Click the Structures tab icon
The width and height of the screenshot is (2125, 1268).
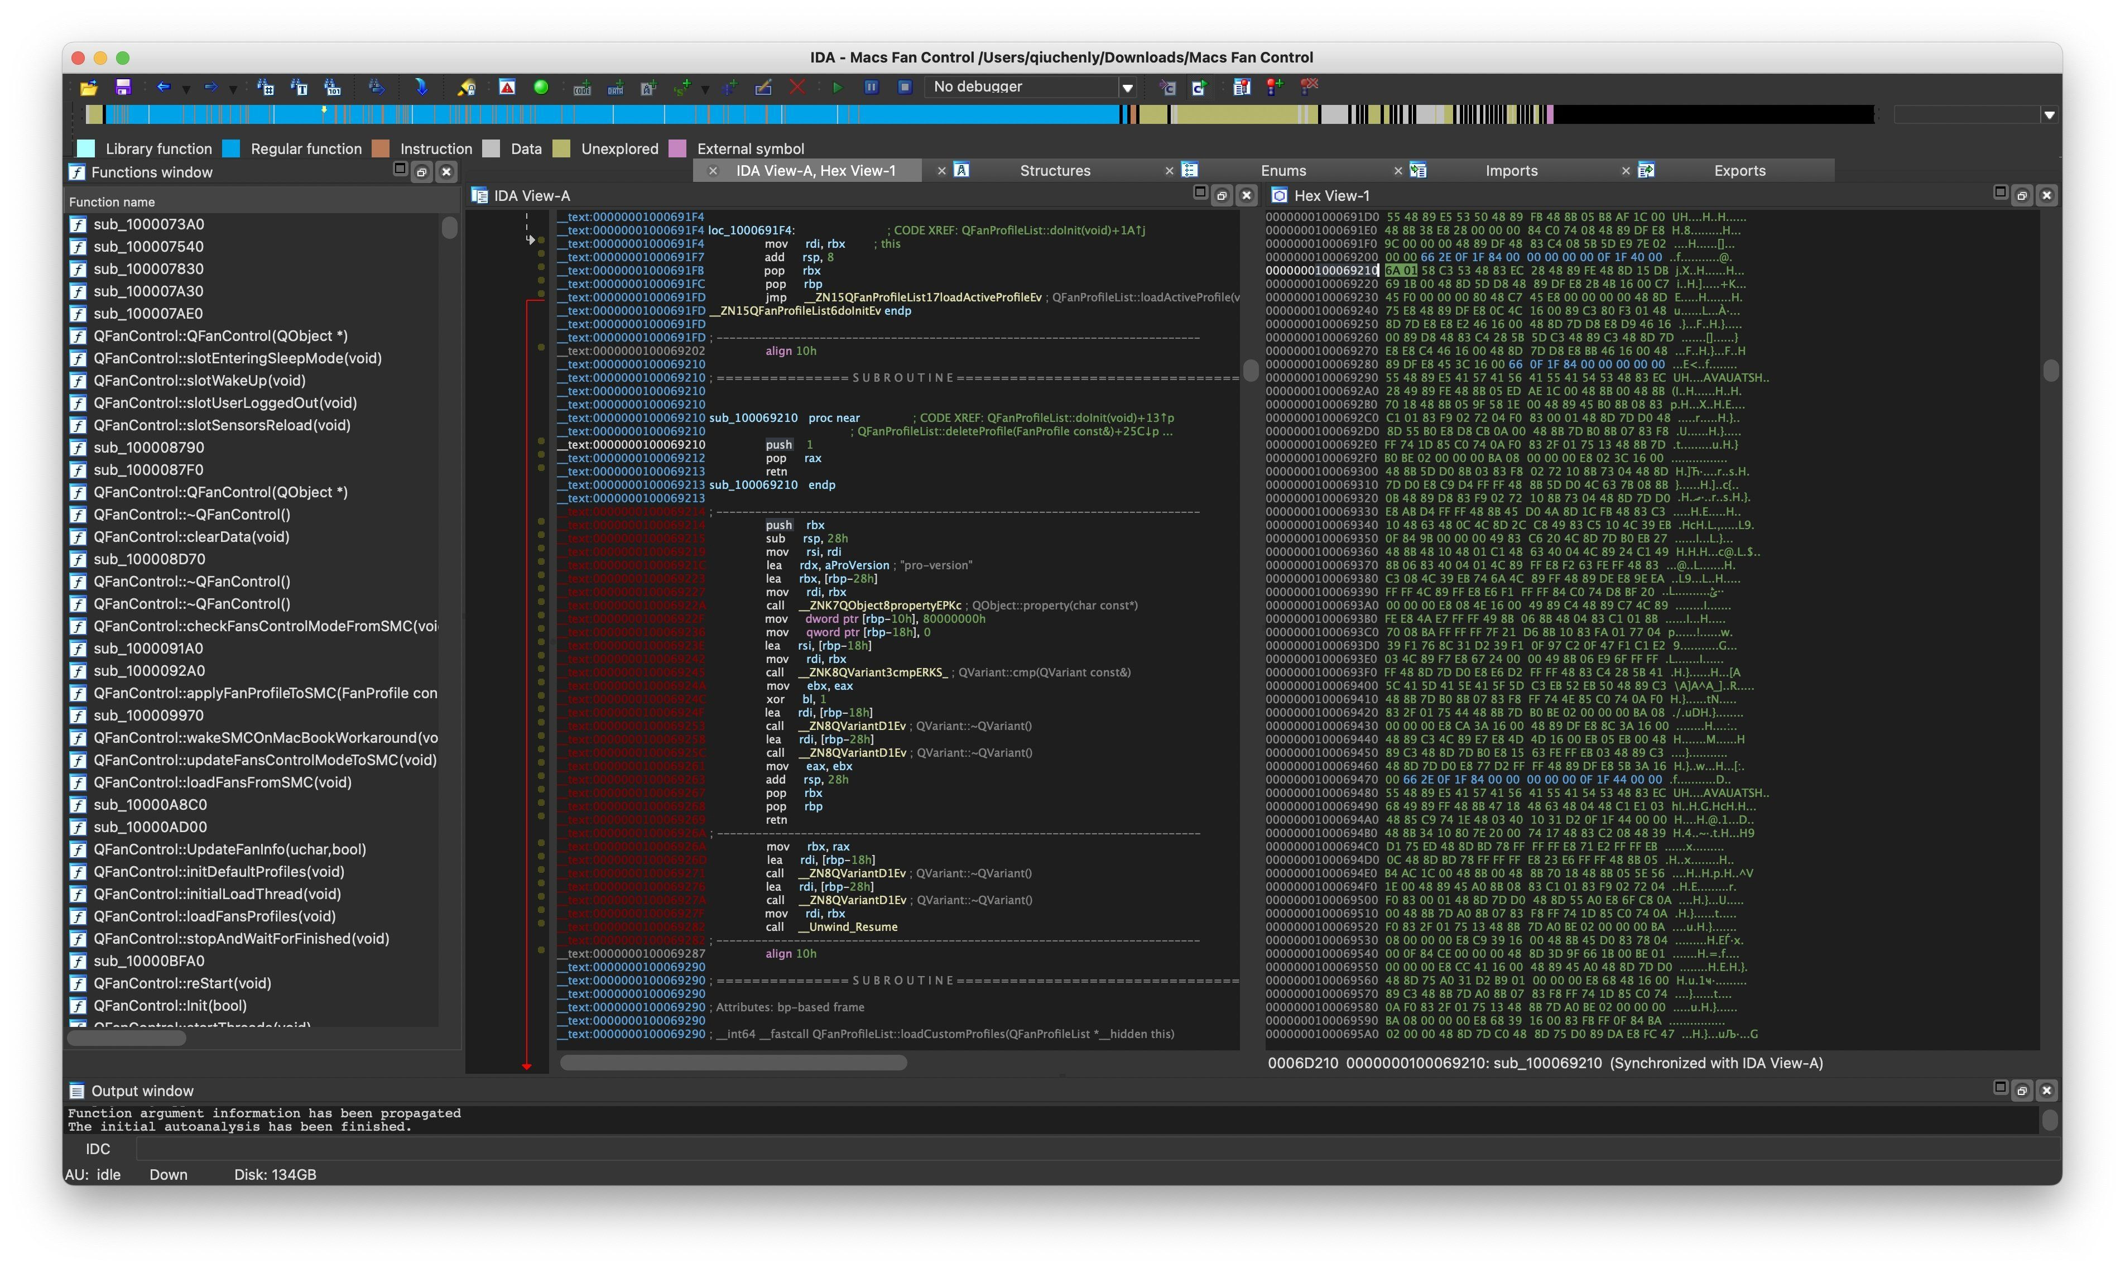[961, 170]
